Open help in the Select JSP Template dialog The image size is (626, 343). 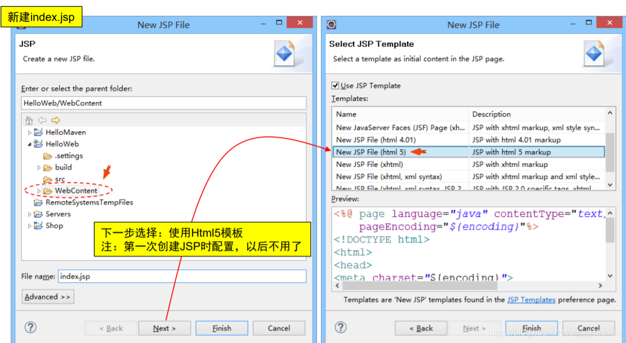pos(341,327)
